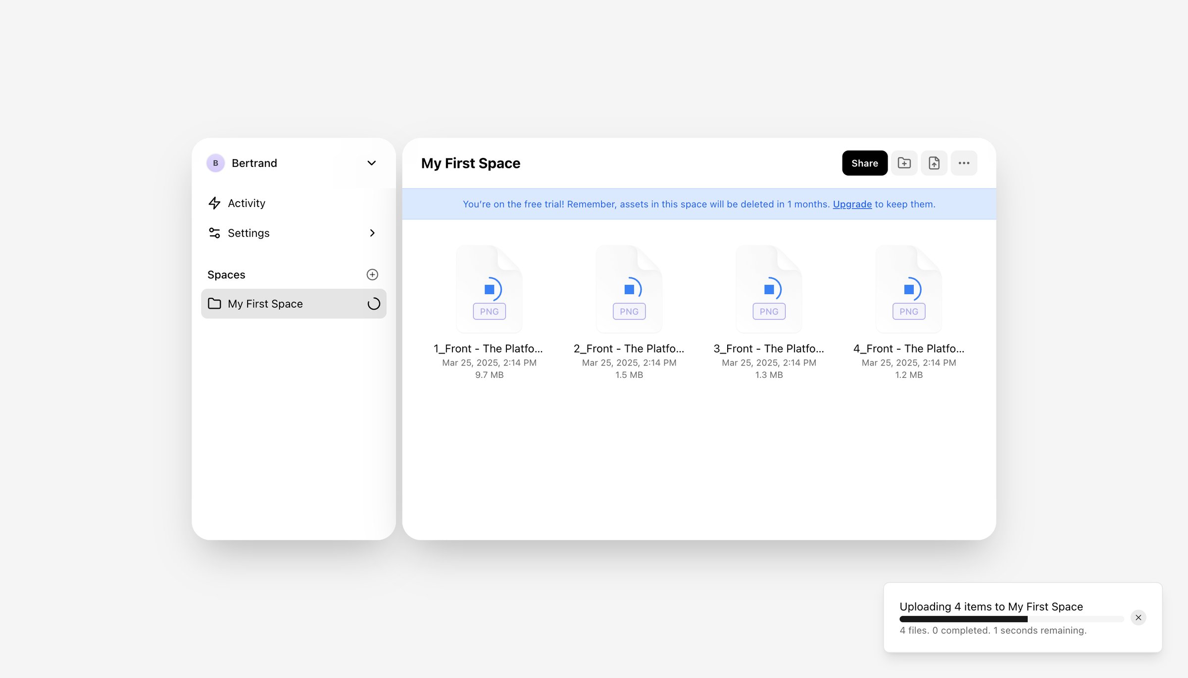Click the '1.3 MB' file size text

769,375
